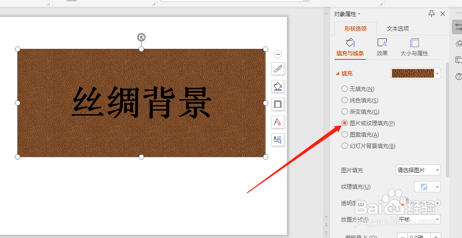
Task: Select Pattern Fill (图案填充) radio button
Action: 345,135
